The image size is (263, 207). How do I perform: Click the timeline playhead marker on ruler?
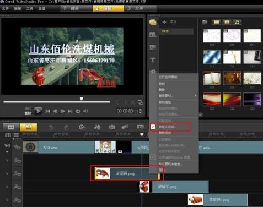click(142, 134)
